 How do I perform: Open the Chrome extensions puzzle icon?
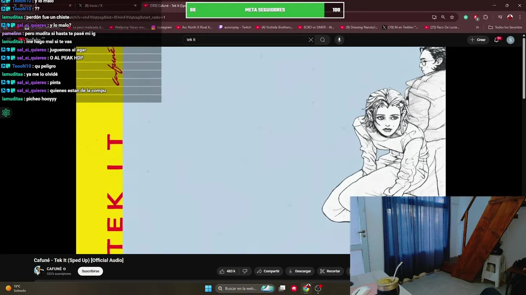tap(486, 17)
